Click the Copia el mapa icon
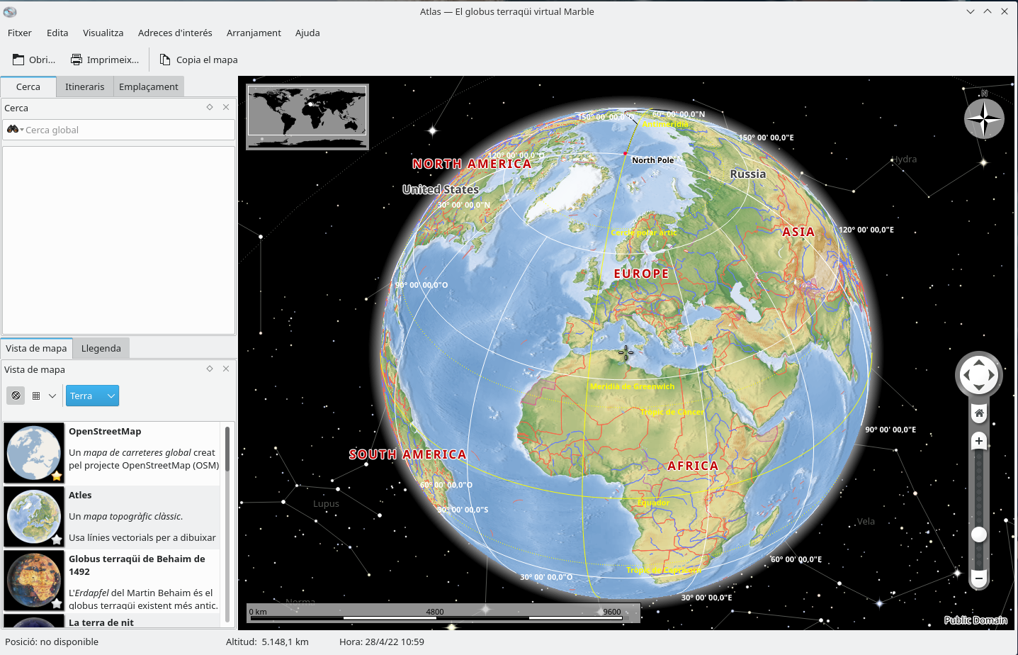Image resolution: width=1018 pixels, height=655 pixels. coord(165,60)
